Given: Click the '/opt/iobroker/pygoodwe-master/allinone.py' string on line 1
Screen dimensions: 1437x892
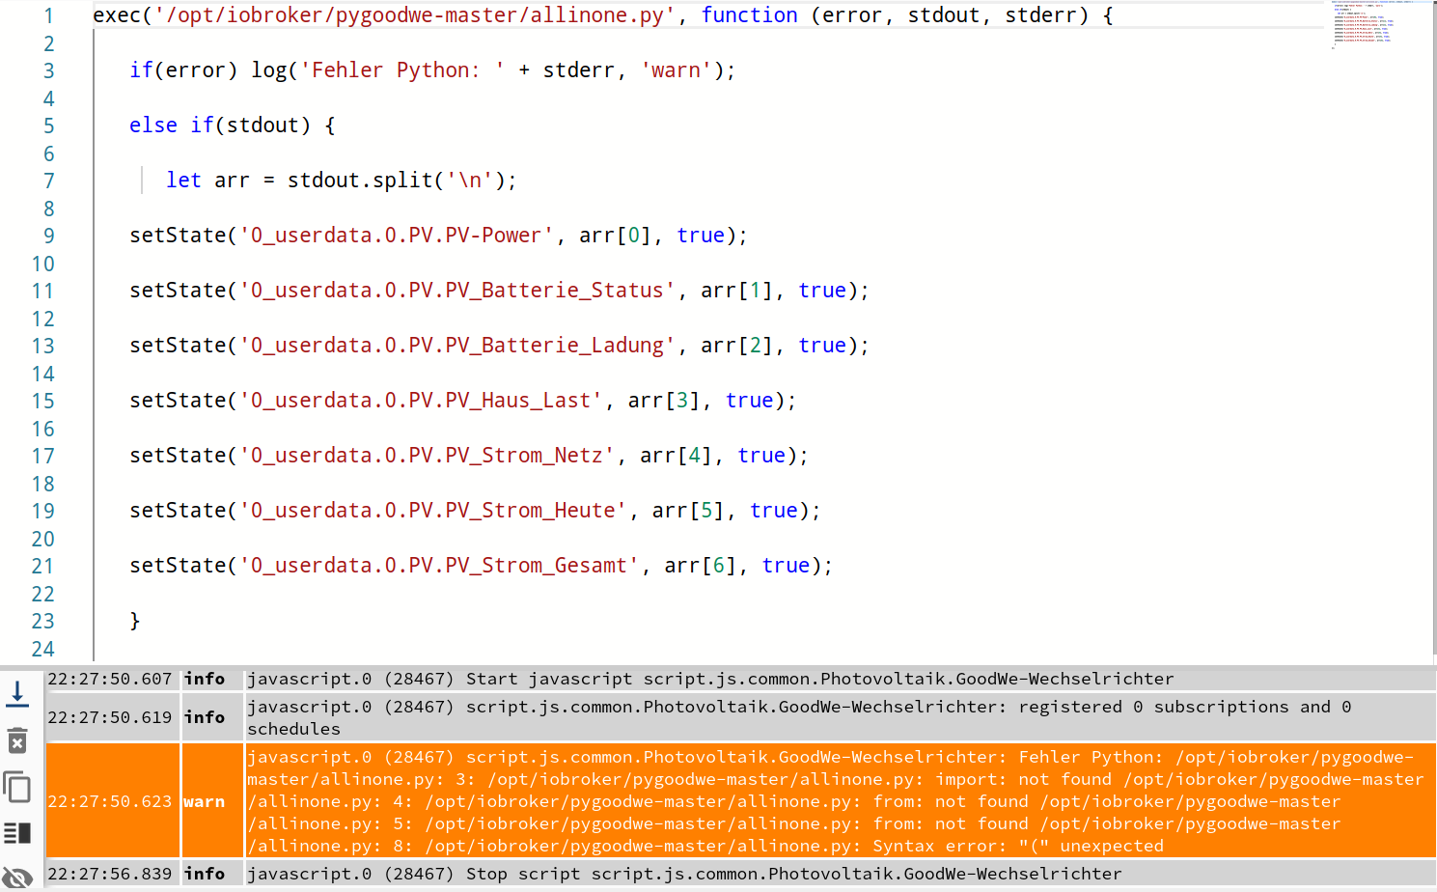Looking at the screenshot, I should point(416,15).
